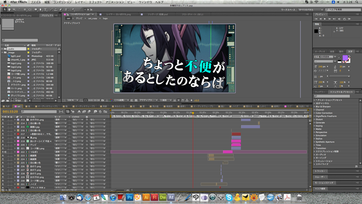Screen dimensions: 362x204
Task: Click the timeline search field
Action: [39, 112]
